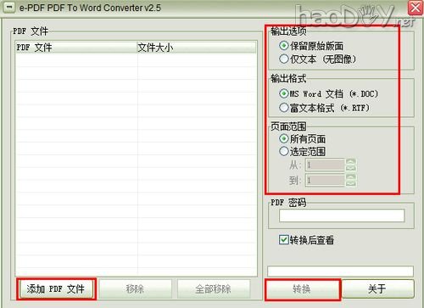The image size is (424, 308).
Task: Click the PDF 文件 column header
Action: pos(76,48)
